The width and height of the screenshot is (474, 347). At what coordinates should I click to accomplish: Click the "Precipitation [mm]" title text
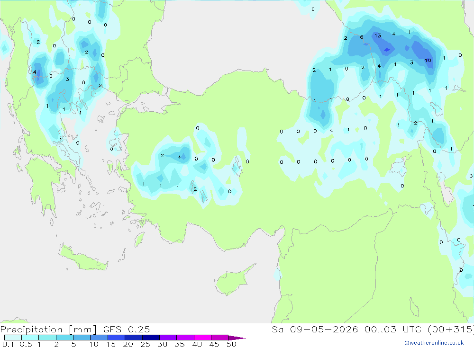coord(48,329)
